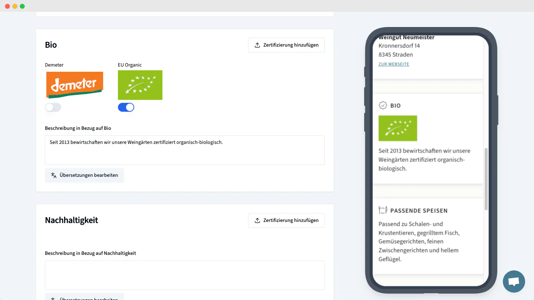Add certification in the Nachhaltigkeit section

pyautogui.click(x=286, y=220)
